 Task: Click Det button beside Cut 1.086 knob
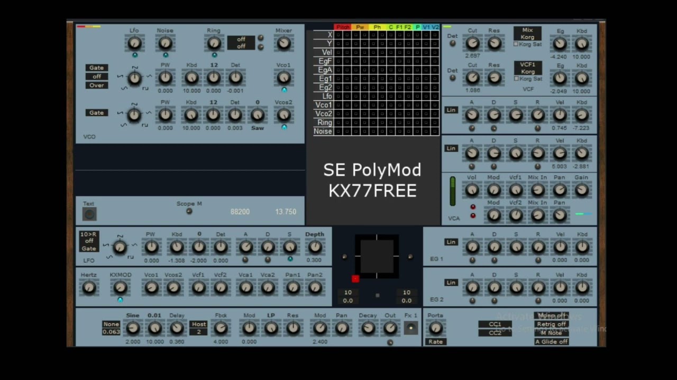click(x=453, y=78)
